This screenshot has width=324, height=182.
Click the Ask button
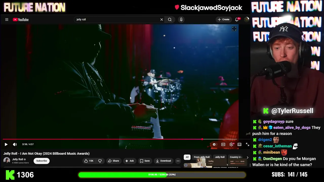click(129, 161)
